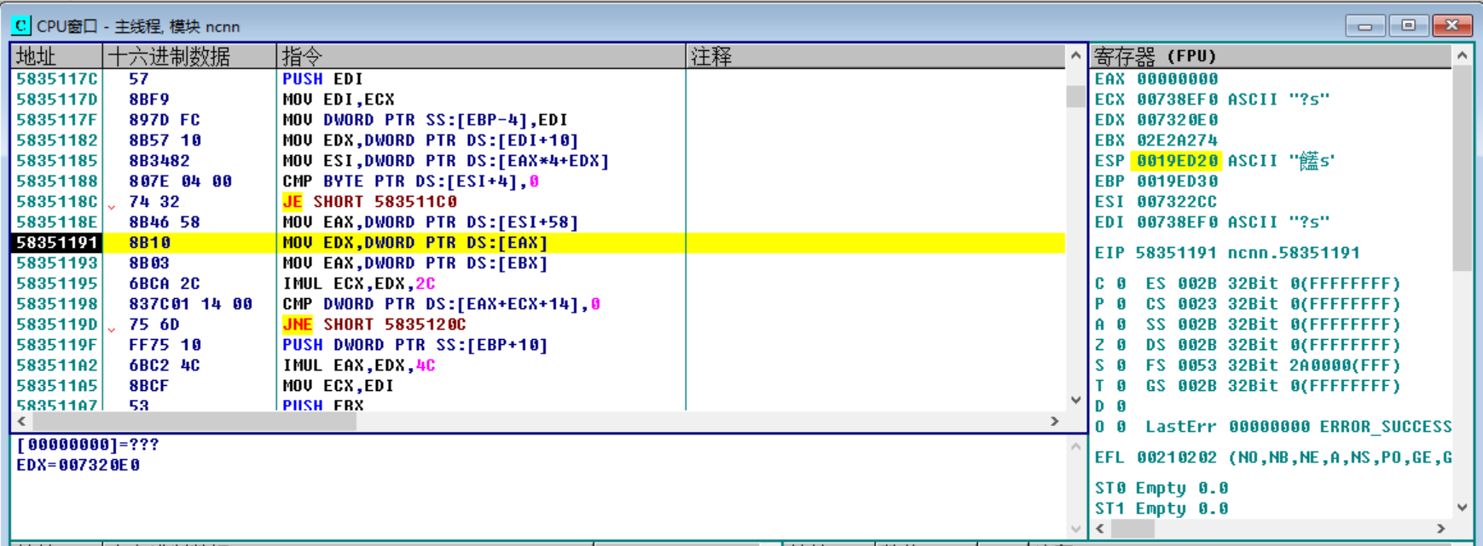Toggle the C flag bit
Image resolution: width=1483 pixels, height=546 pixels.
[x=1121, y=284]
